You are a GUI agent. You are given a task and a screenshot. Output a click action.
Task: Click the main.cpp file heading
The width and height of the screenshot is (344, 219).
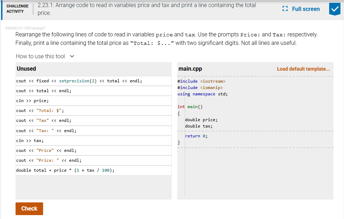pyautogui.click(x=190, y=69)
